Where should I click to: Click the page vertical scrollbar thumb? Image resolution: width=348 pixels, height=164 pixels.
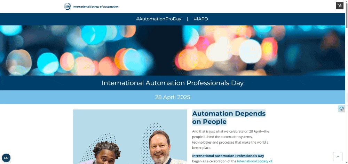point(347,16)
